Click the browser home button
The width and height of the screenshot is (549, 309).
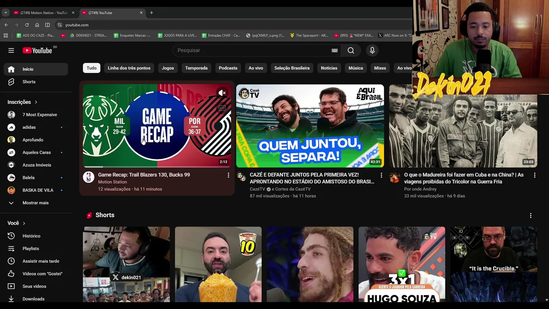(x=37, y=25)
